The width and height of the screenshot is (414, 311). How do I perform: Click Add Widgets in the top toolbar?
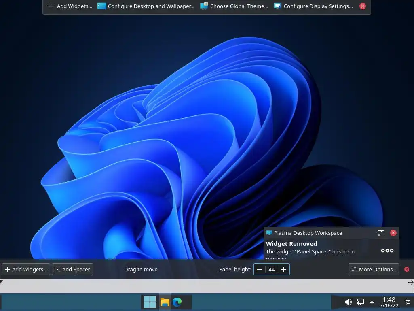(x=70, y=6)
